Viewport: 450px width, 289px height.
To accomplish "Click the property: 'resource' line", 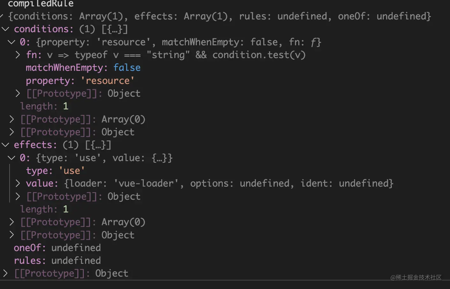I will click(x=80, y=81).
